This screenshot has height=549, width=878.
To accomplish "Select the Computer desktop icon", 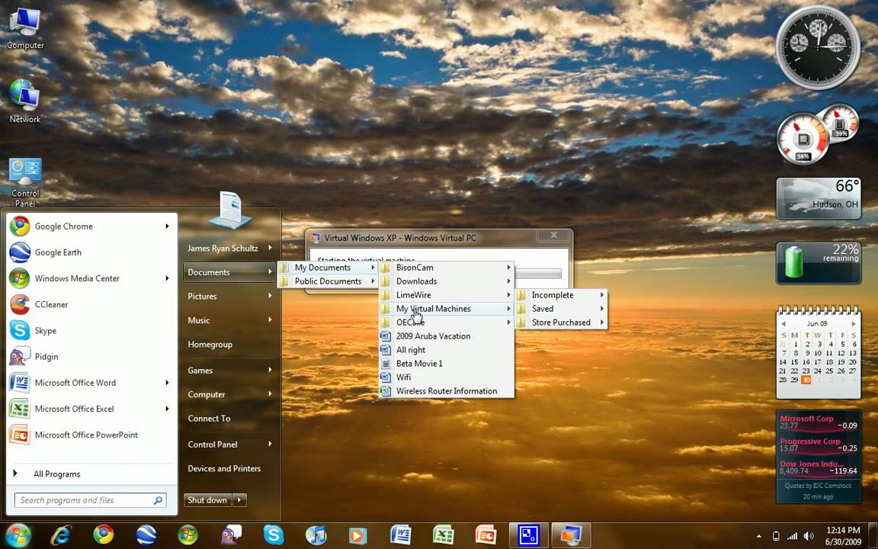I will (25, 28).
